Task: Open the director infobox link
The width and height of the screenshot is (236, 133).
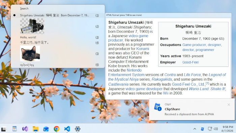Action: (188, 50)
